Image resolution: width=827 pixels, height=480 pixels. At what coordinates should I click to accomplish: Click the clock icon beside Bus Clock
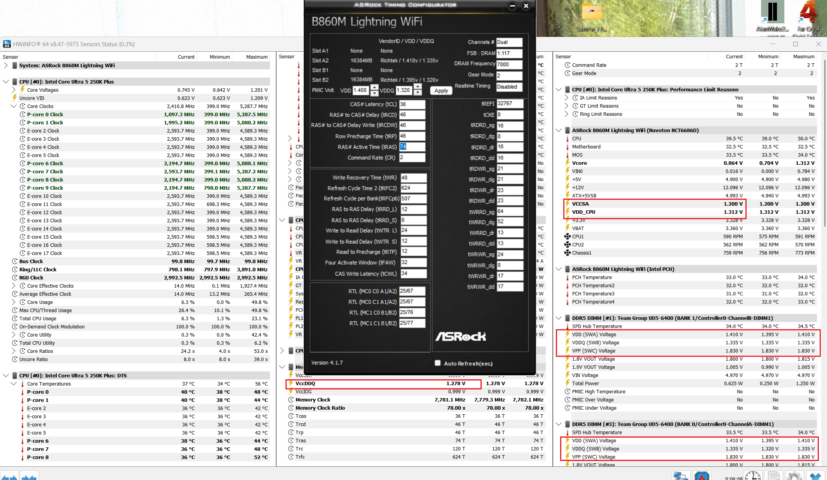pyautogui.click(x=15, y=261)
